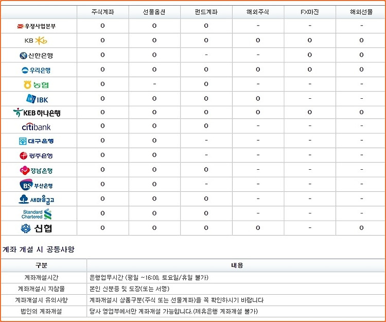Click 신협 row FX마진 dash cell
This screenshot has height=322, width=386.
tap(310, 228)
